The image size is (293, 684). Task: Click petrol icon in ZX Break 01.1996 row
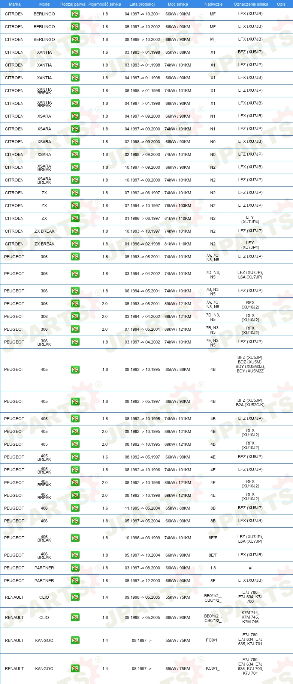click(x=75, y=244)
